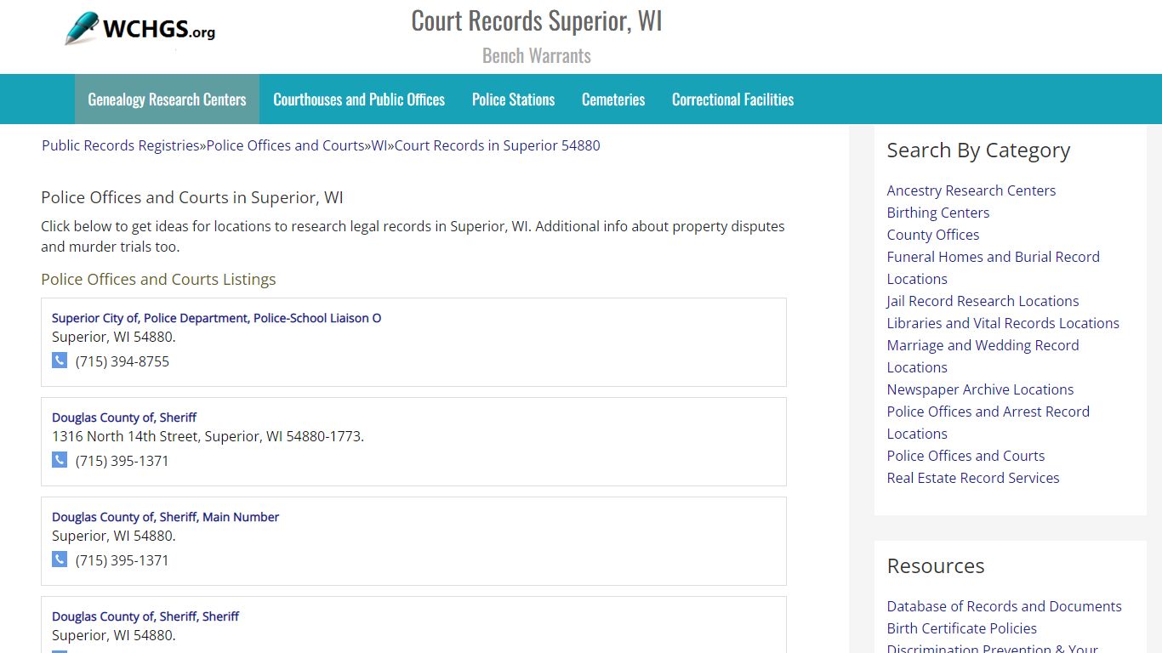The width and height of the screenshot is (1162, 653).
Task: Click Court Records Superior, WI page title
Action: (x=537, y=20)
